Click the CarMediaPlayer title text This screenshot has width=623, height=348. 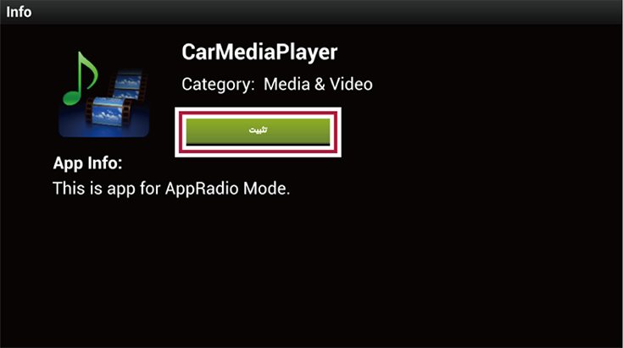(259, 52)
